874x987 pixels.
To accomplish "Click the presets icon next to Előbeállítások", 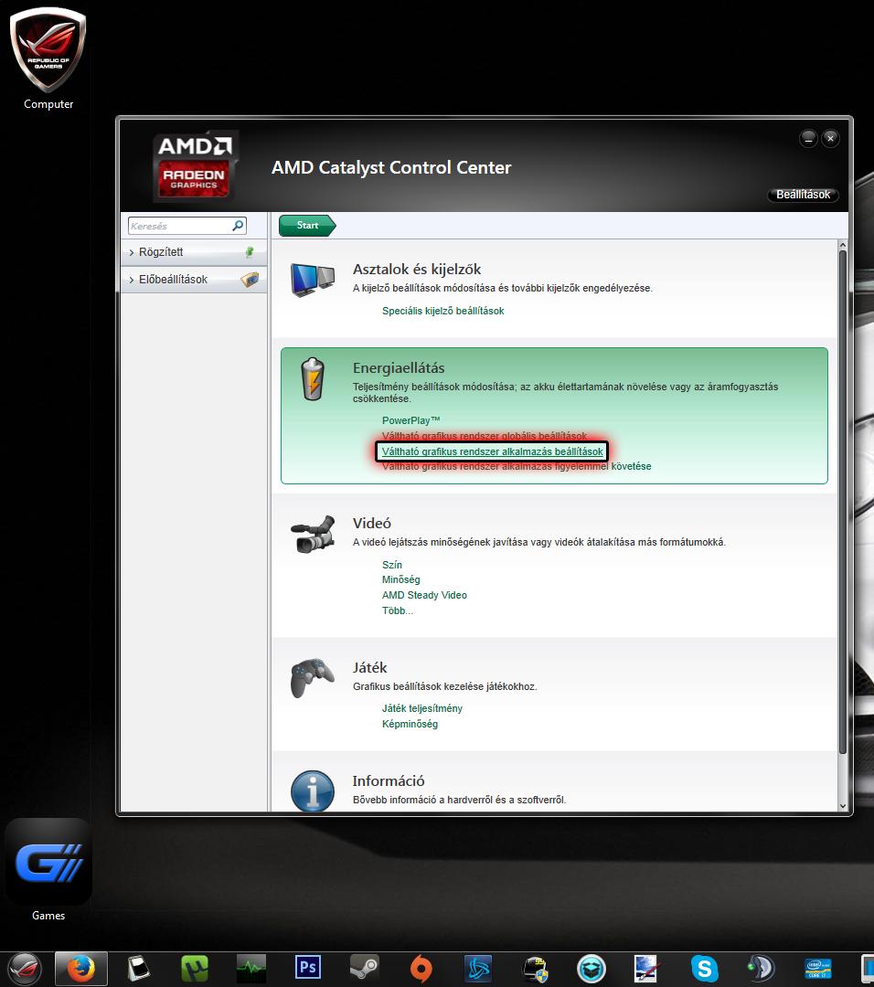I will tap(250, 280).
